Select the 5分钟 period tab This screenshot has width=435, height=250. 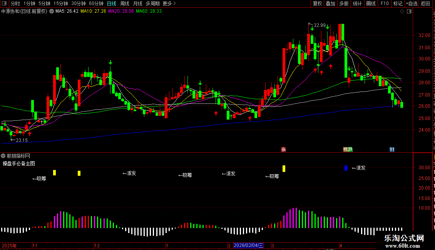[x=44, y=3]
